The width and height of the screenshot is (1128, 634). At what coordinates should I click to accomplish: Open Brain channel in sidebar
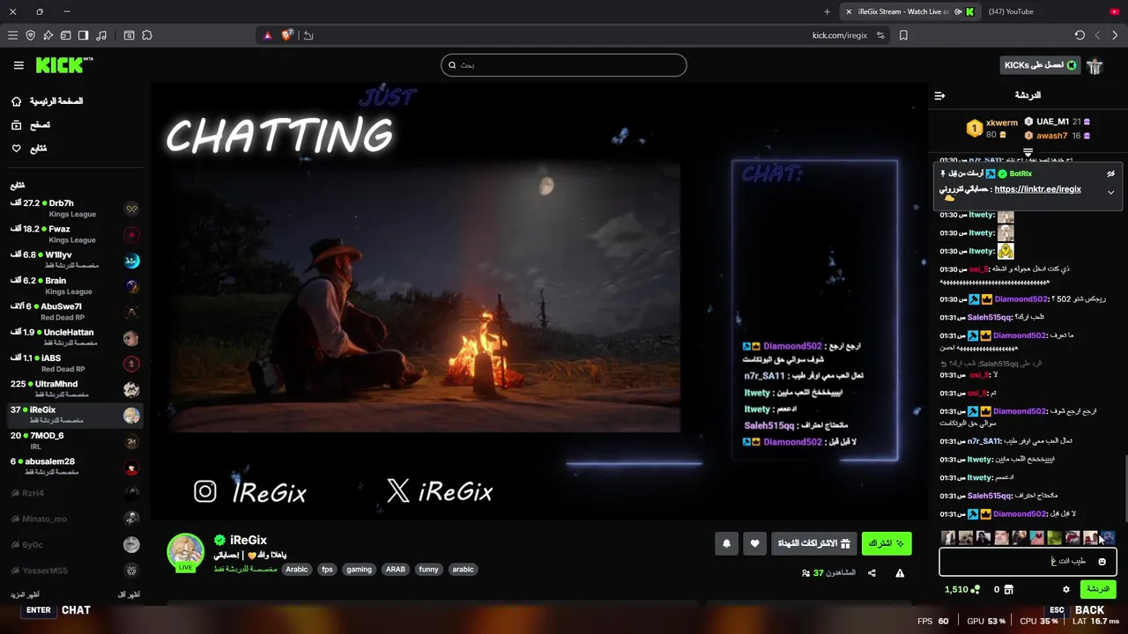click(x=74, y=286)
